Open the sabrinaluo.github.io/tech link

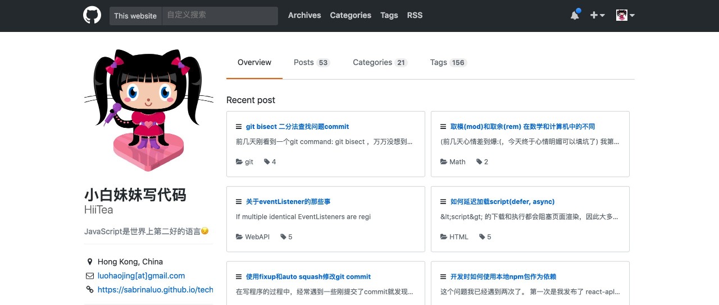pyautogui.click(x=156, y=290)
